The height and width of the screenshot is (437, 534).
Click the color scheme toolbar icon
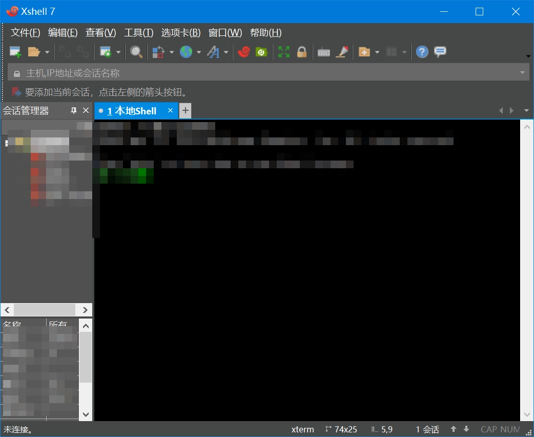159,52
